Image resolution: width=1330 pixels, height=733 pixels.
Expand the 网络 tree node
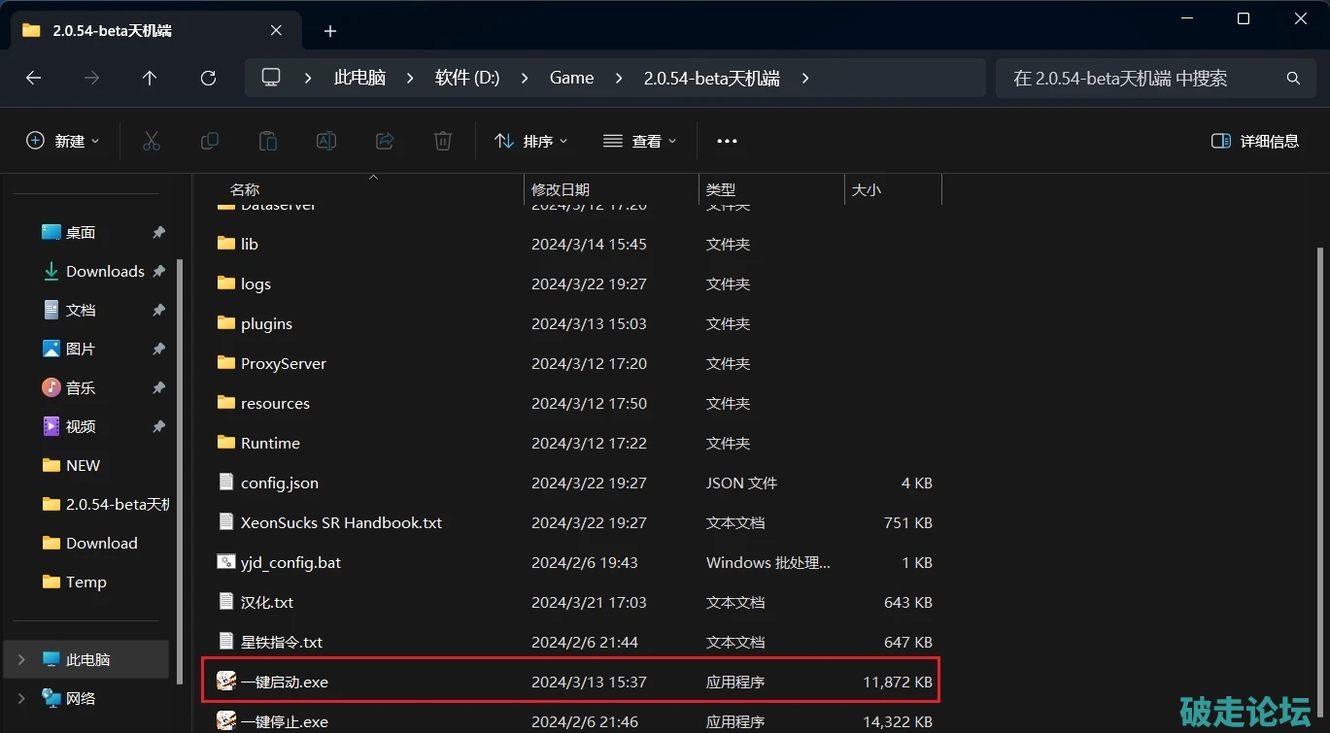coord(21,698)
